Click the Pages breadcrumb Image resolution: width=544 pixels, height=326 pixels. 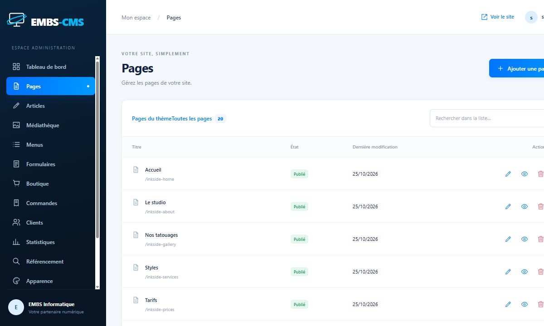(x=174, y=18)
